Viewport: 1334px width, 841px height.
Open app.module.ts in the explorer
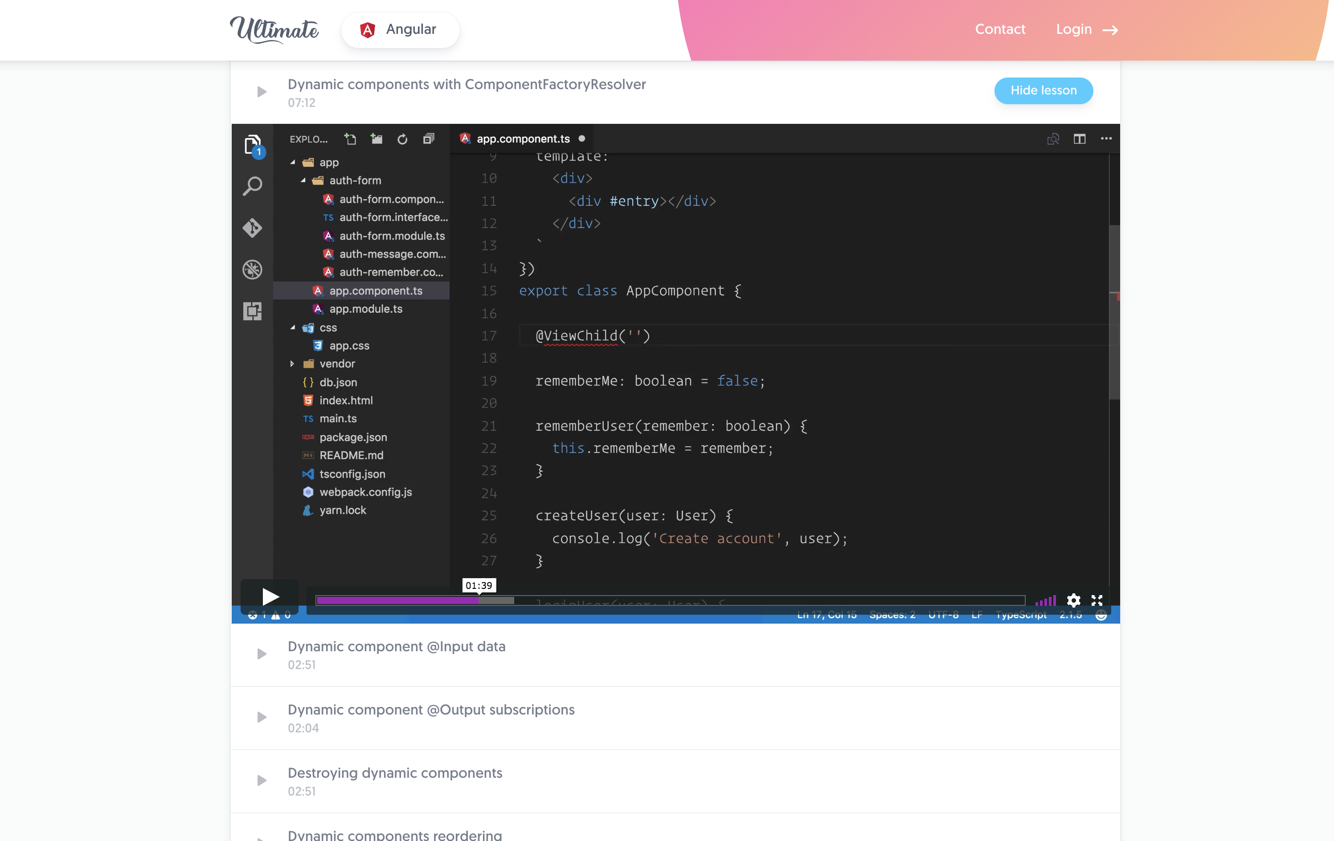pyautogui.click(x=366, y=309)
